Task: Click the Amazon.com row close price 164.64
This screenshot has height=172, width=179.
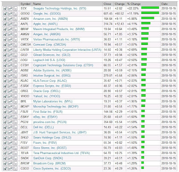Action: pos(108,19)
